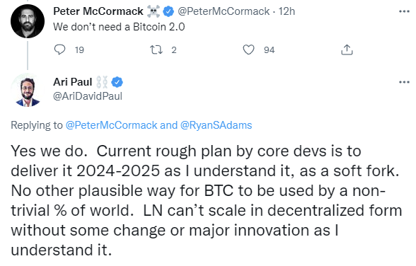Like the Bitcoin 2.0 tweet
Viewport: 416px width, 266px height.
(248, 50)
